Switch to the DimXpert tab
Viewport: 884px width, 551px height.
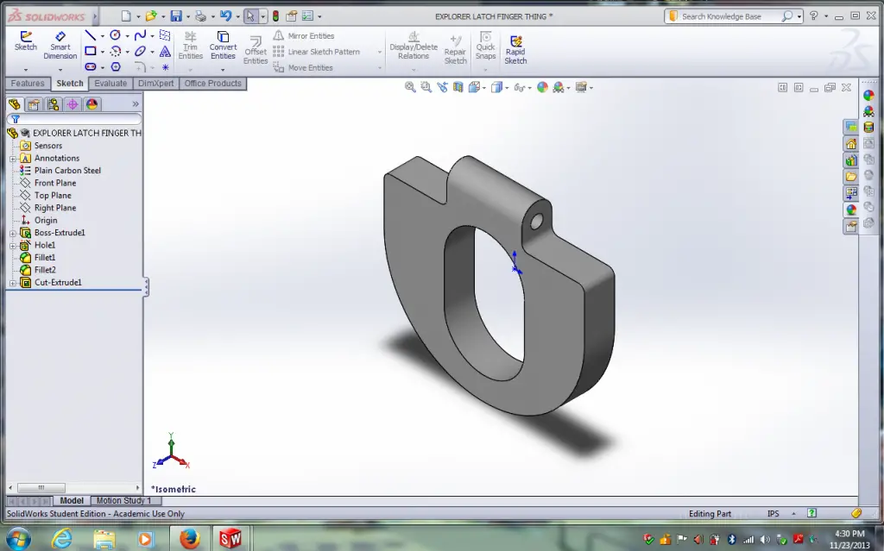pos(155,84)
